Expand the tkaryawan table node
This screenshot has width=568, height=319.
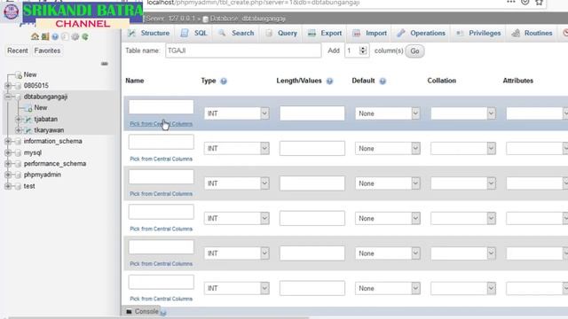[18, 130]
